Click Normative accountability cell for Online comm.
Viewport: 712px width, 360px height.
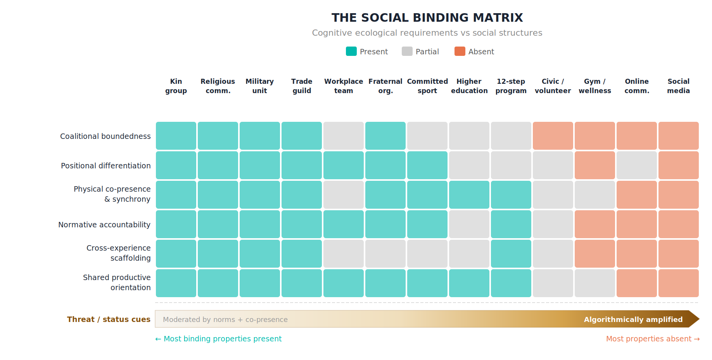point(636,224)
